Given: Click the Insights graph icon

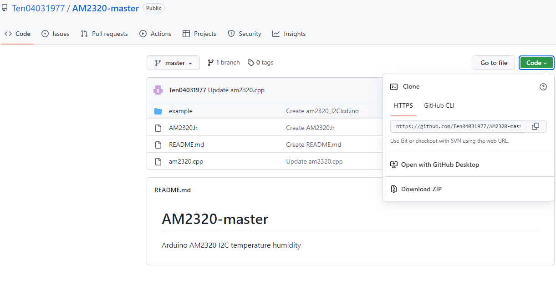Looking at the screenshot, I should point(276,34).
